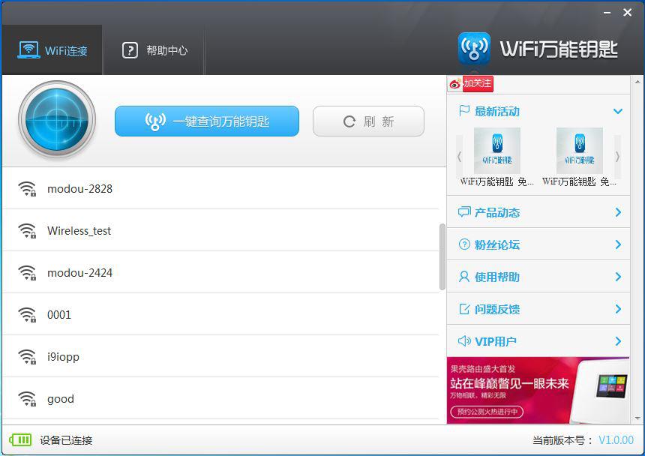Open the first WiFi万能钥匙 activity thumbnail

coord(497,151)
